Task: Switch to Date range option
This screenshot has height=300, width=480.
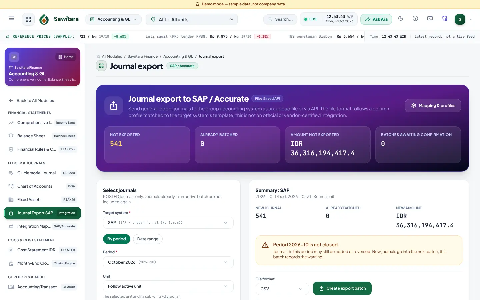Action: click(x=148, y=239)
